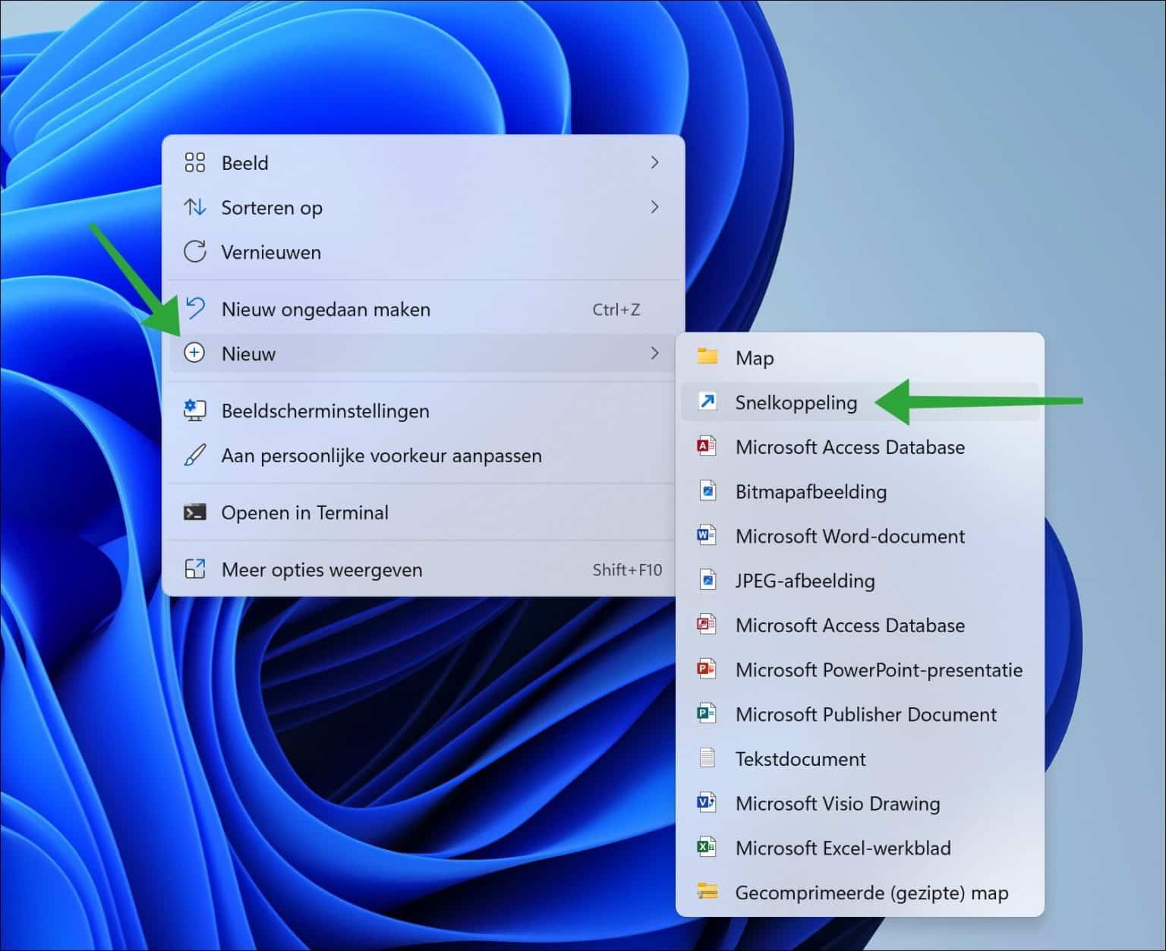Expand the Beeld submenu chevron
Viewport: 1166px width, 951px height.
[654, 162]
